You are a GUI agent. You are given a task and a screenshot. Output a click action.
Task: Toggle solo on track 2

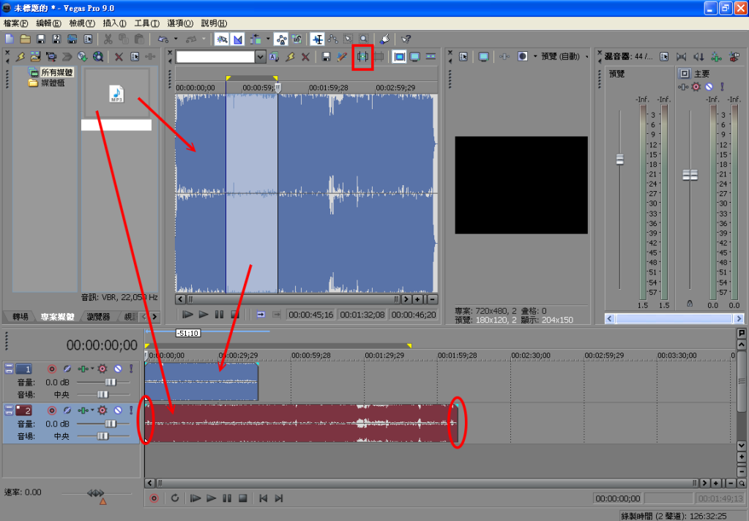coord(131,411)
